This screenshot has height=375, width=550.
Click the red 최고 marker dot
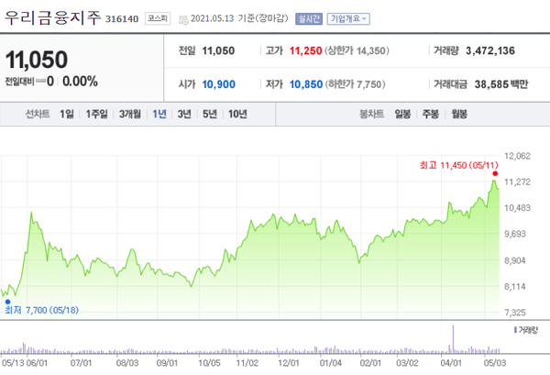(495, 173)
